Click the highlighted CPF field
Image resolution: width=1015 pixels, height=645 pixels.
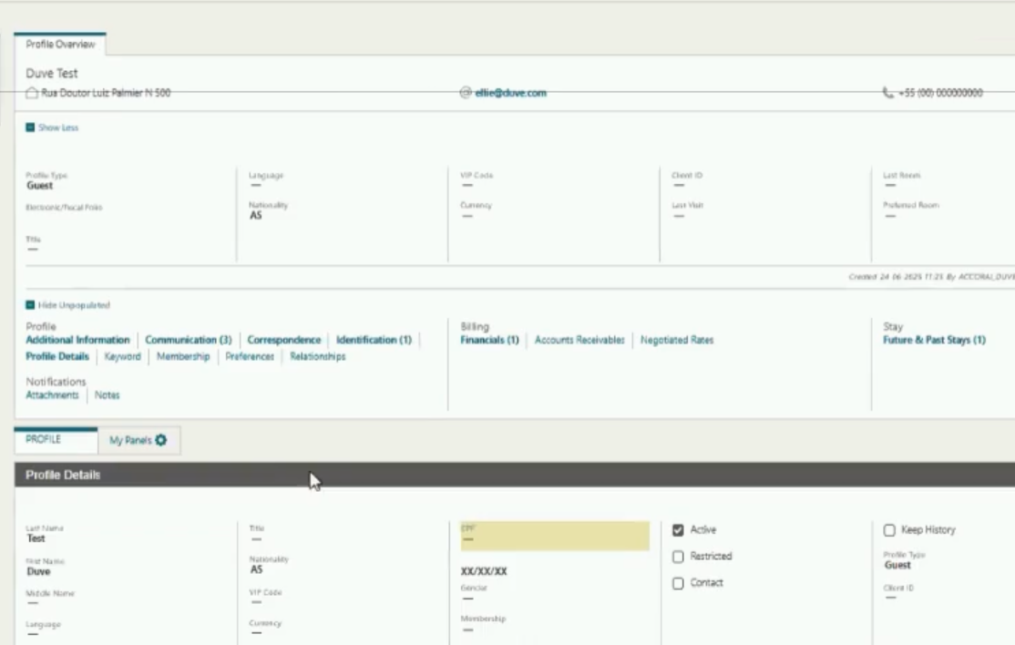pyautogui.click(x=555, y=536)
